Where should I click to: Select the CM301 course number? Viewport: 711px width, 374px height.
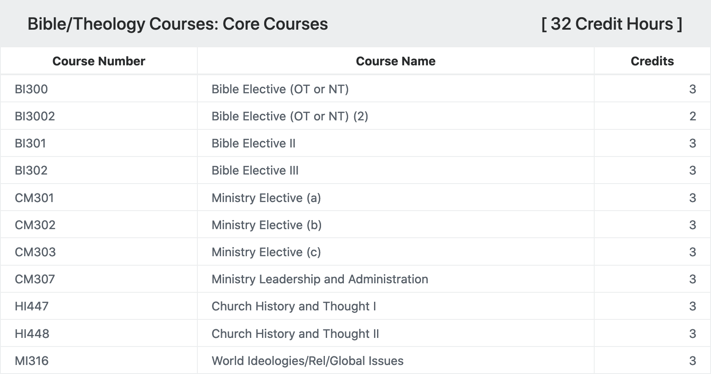tap(34, 198)
